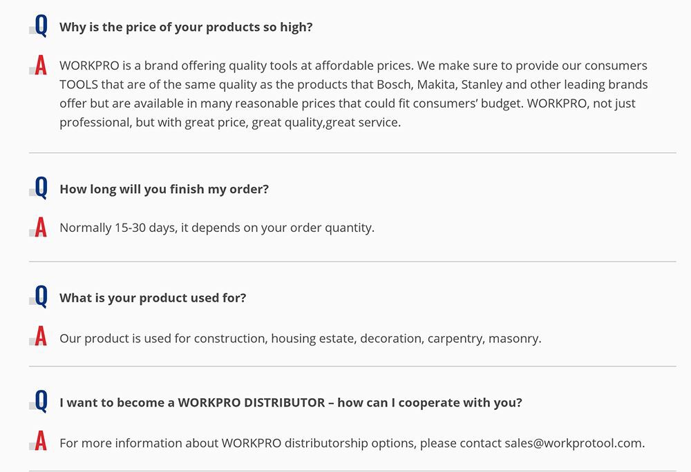Expand 'Why is the price of your products so high?'

coord(186,28)
